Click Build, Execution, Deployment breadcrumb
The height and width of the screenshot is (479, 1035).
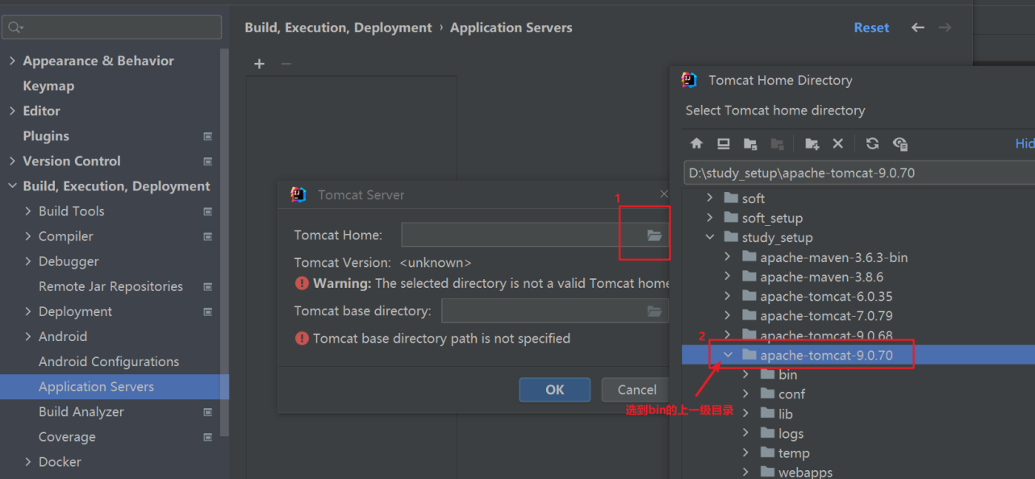[338, 27]
